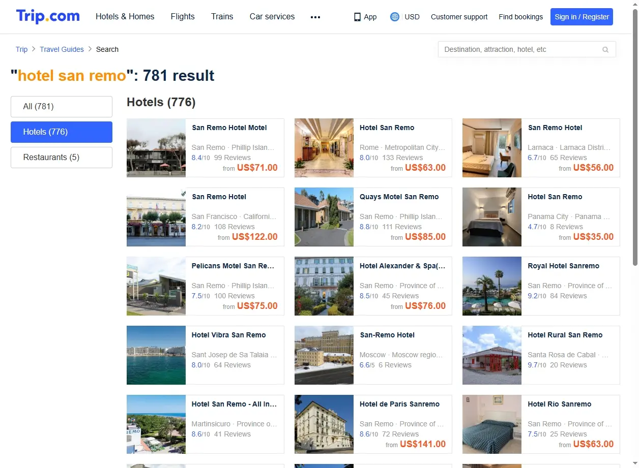Click the globe language icon

pos(395,17)
